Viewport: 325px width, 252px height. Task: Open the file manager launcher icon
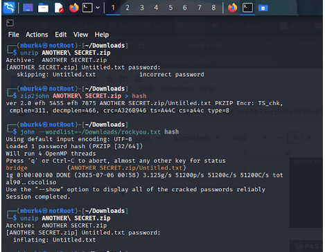43,8
